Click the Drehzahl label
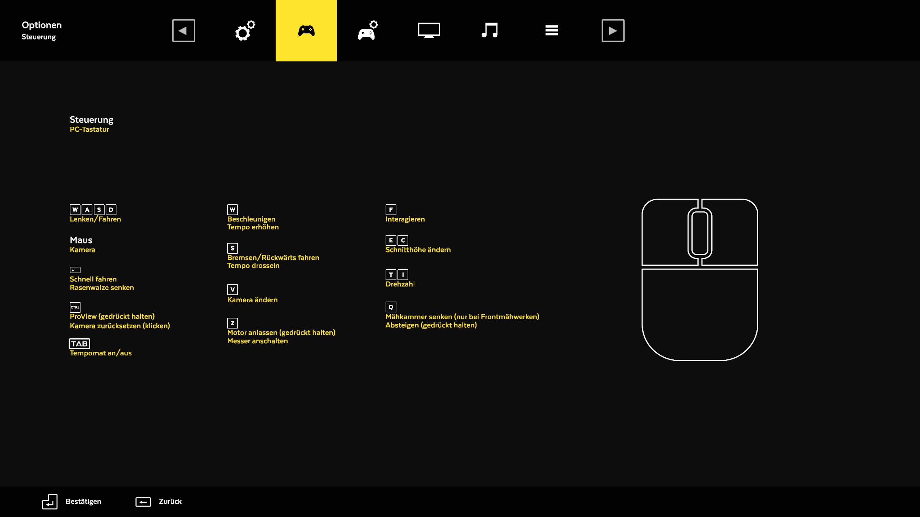The width and height of the screenshot is (920, 517). pyautogui.click(x=400, y=284)
